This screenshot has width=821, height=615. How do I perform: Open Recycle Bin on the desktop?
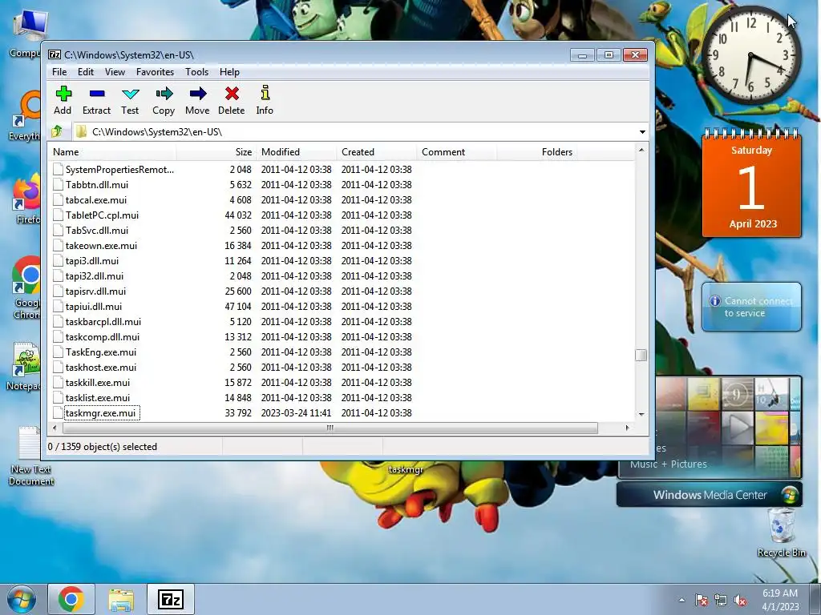point(781,533)
